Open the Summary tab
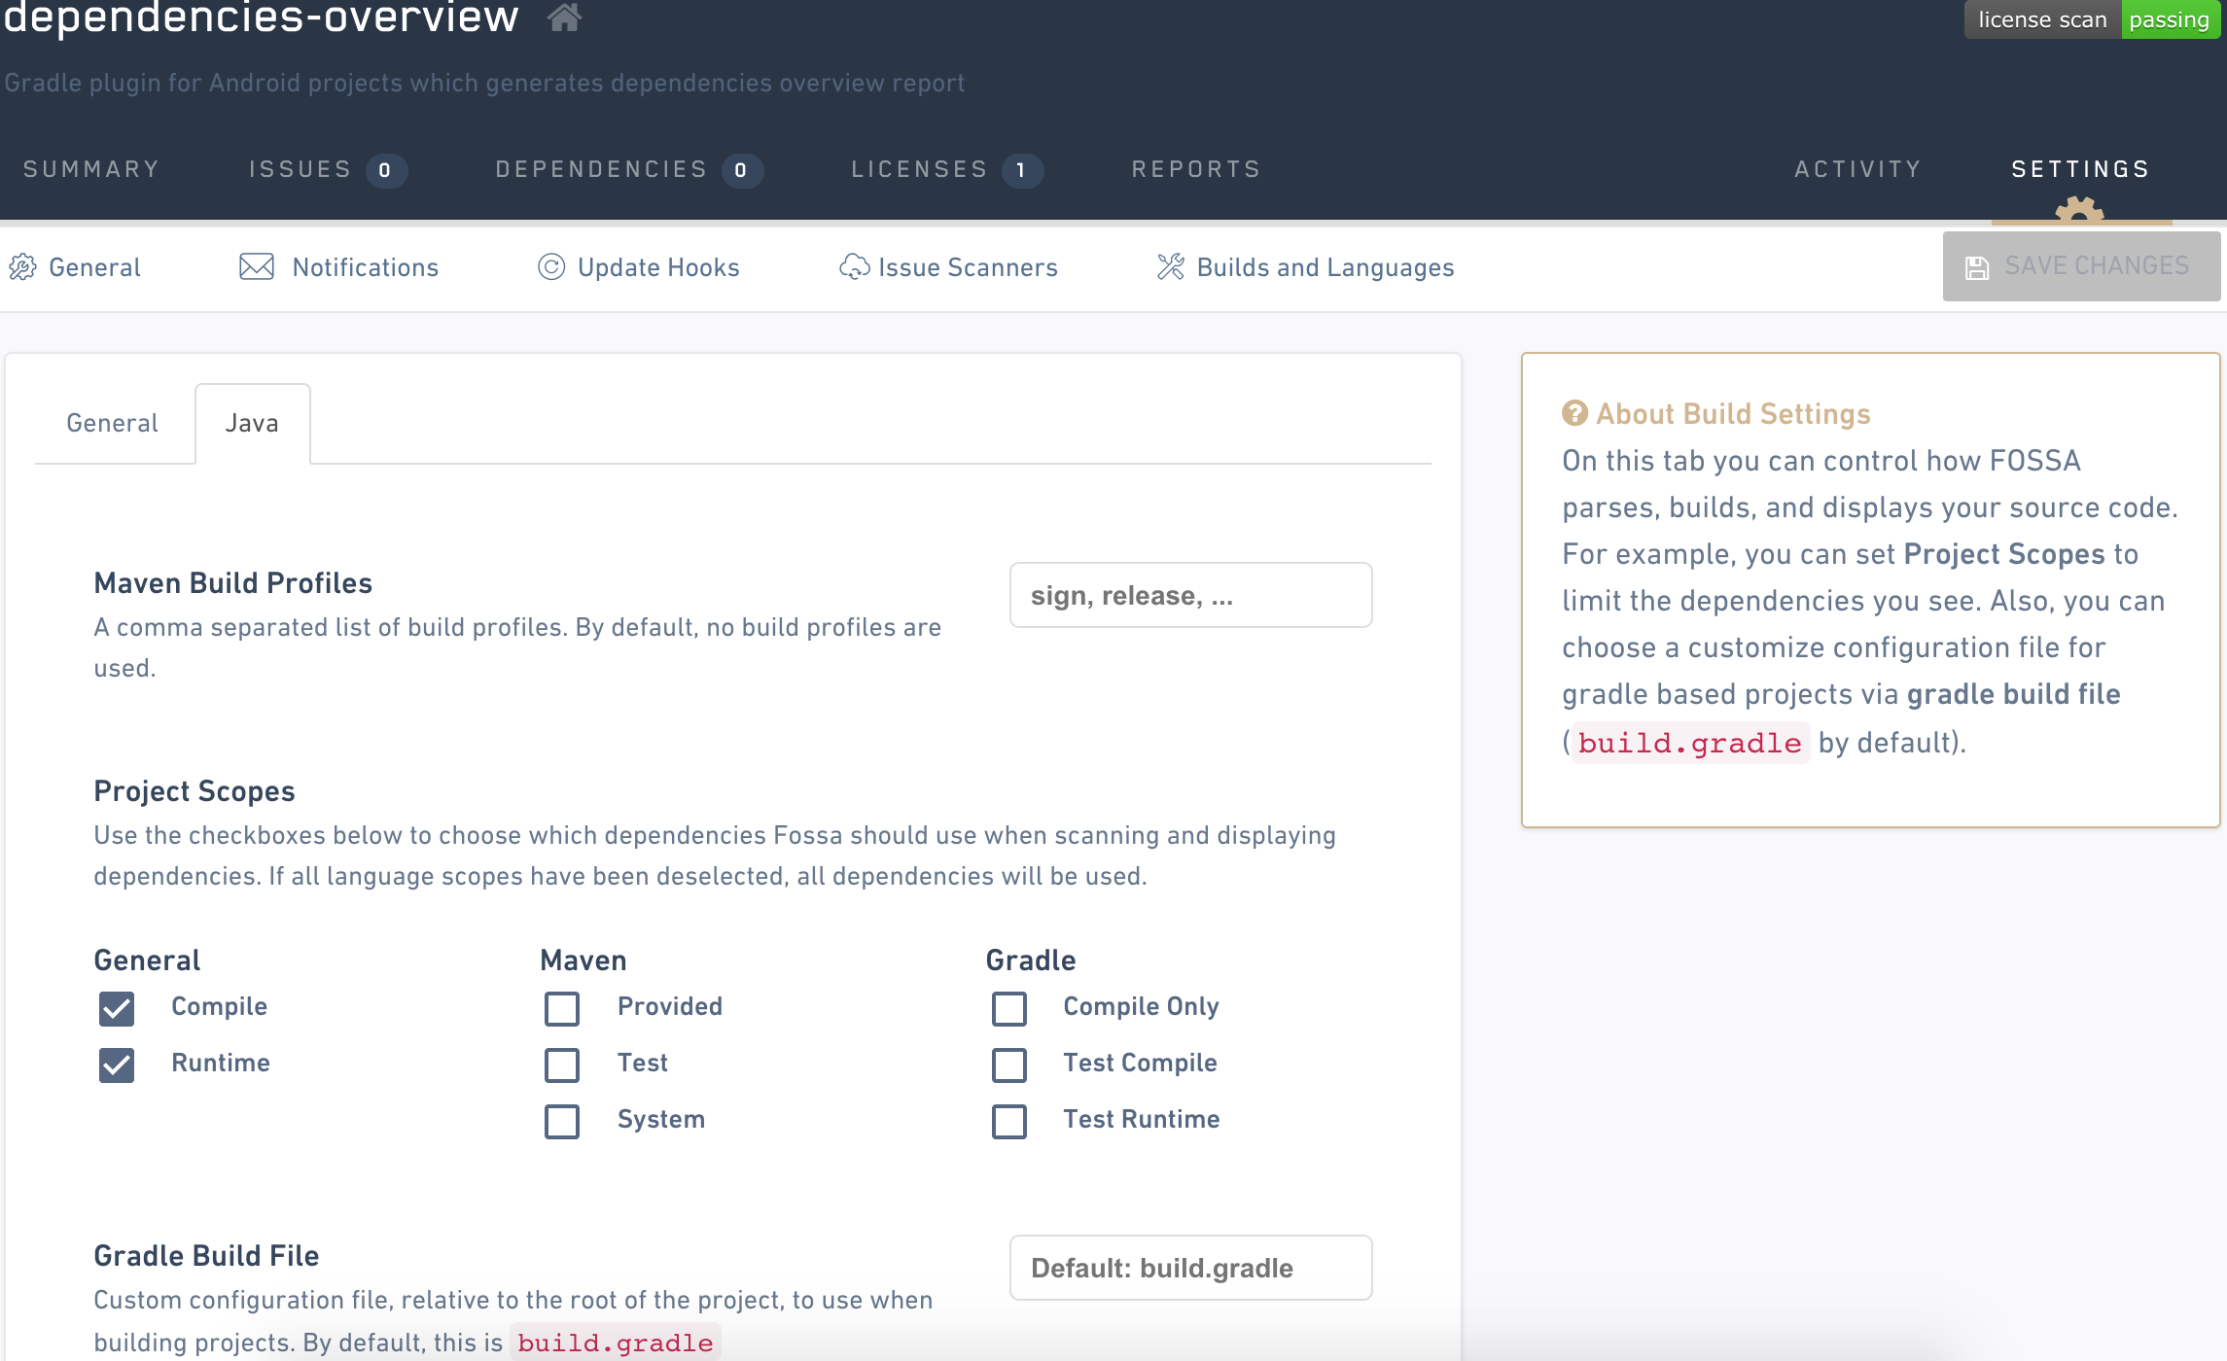 [91, 169]
